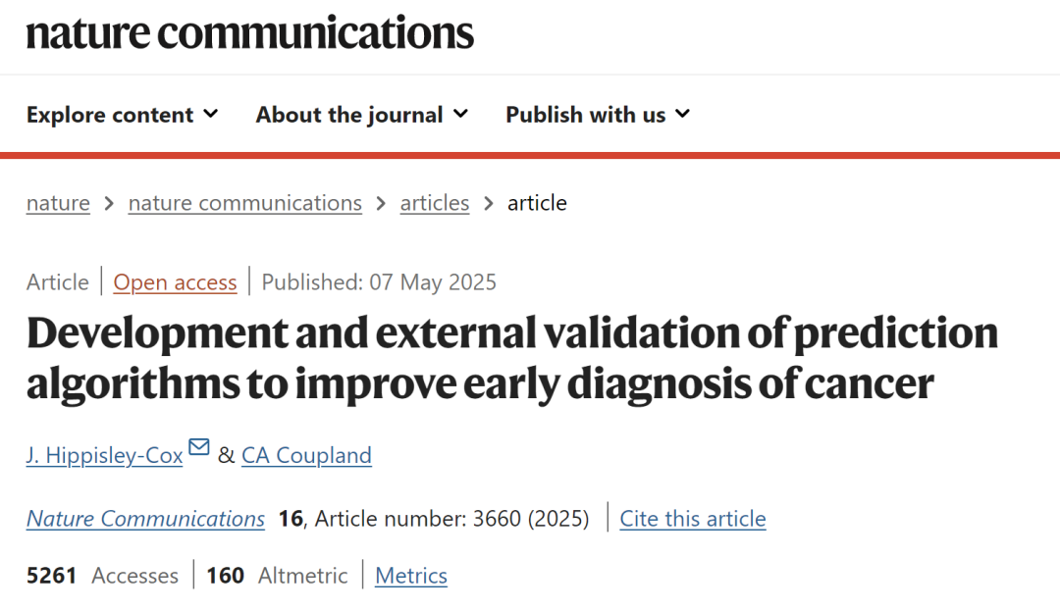Click the article title heading
This screenshot has height=610, width=1060.
[511, 359]
